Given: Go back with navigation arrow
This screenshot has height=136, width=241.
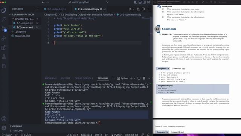Looking at the screenshot, I should click(43, 2).
